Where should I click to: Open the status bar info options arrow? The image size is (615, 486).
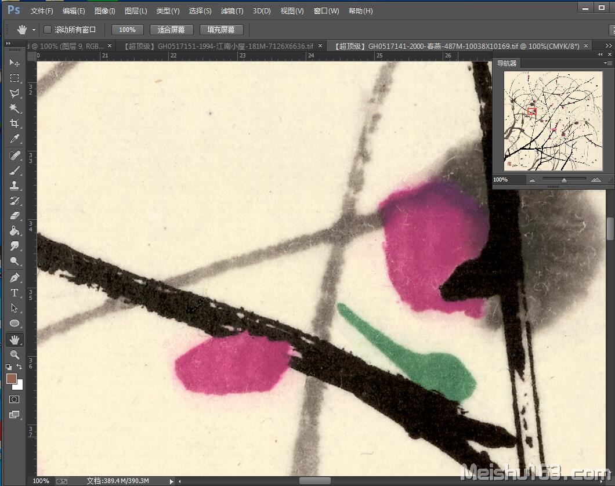(x=171, y=481)
